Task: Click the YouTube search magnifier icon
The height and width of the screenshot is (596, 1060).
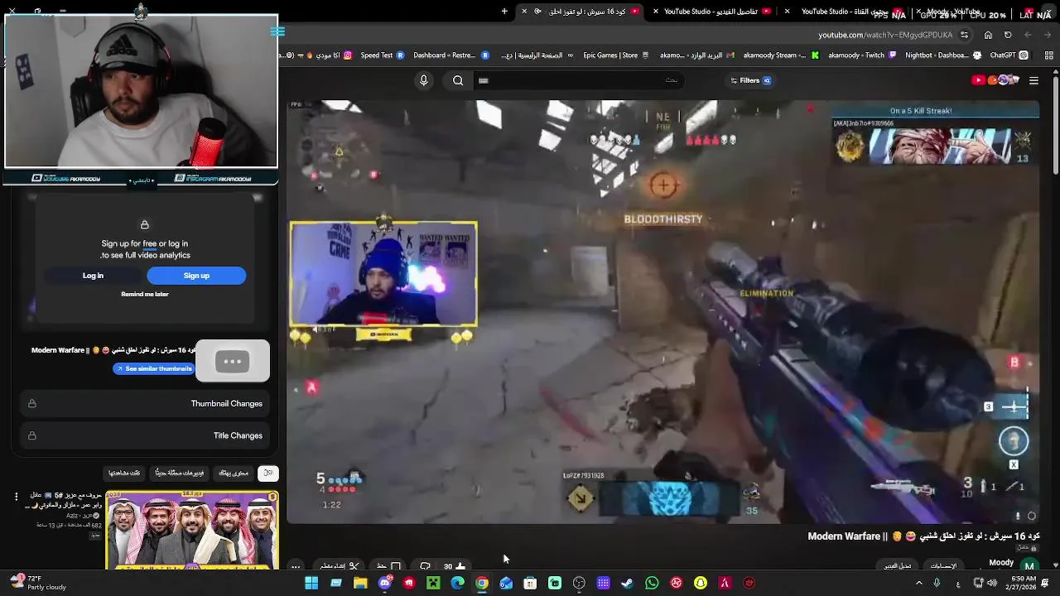Action: click(x=458, y=80)
